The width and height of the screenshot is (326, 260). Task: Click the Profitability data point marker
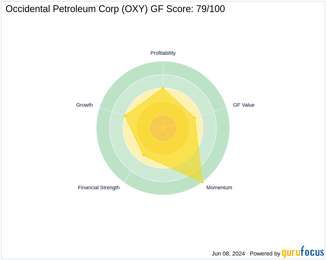[x=163, y=88]
